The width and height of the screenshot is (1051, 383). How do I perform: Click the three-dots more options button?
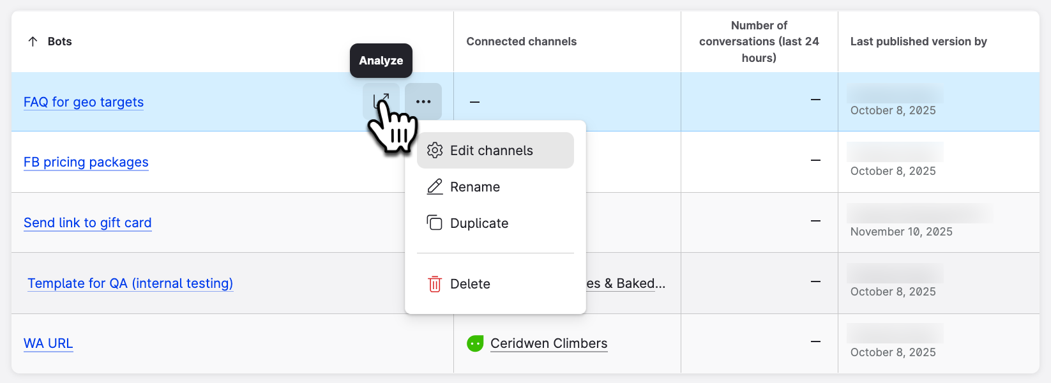pyautogui.click(x=423, y=101)
